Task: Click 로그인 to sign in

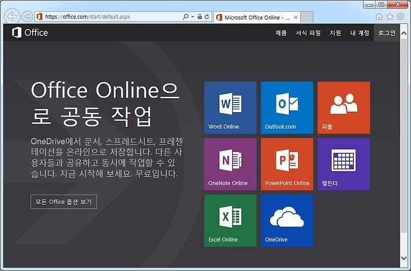Action: click(386, 33)
